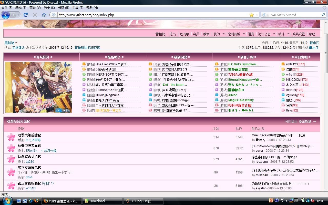
Task: Click the puzzle icon of 实物交流展示区
Action: [x=11, y=172]
